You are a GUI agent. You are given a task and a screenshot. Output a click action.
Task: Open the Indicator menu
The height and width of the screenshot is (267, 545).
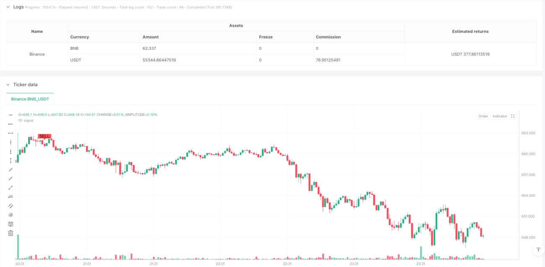coord(500,116)
